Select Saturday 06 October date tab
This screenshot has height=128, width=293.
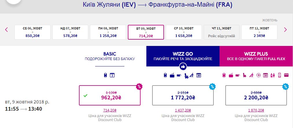(32, 32)
